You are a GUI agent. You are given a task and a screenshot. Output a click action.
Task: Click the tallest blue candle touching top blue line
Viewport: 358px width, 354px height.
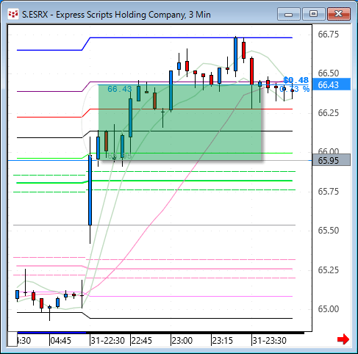tap(235, 54)
